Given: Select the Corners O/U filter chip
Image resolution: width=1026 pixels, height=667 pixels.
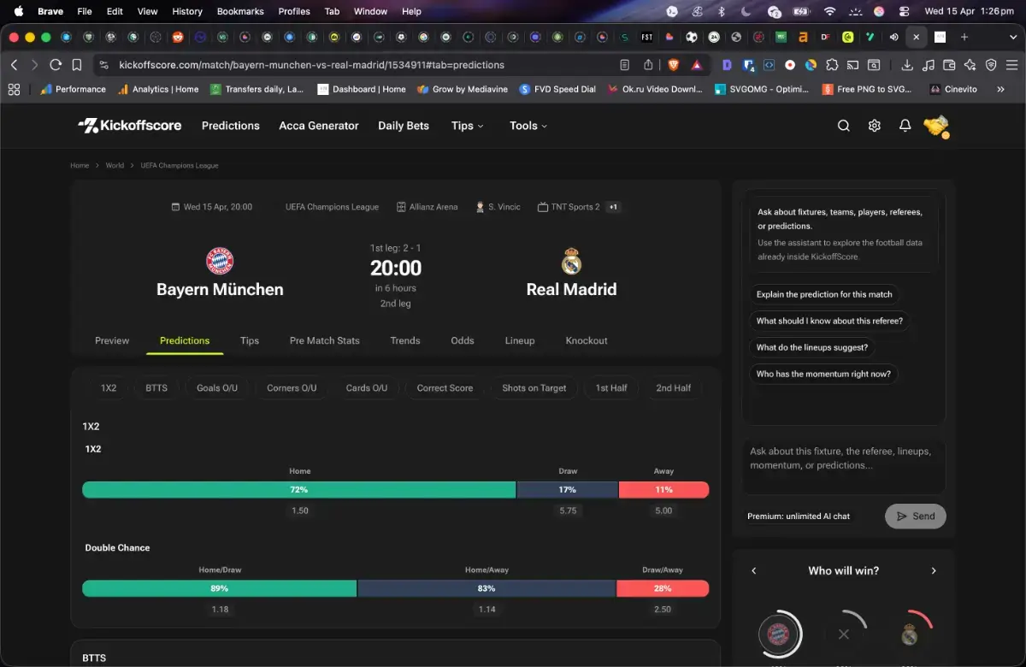Looking at the screenshot, I should (292, 388).
